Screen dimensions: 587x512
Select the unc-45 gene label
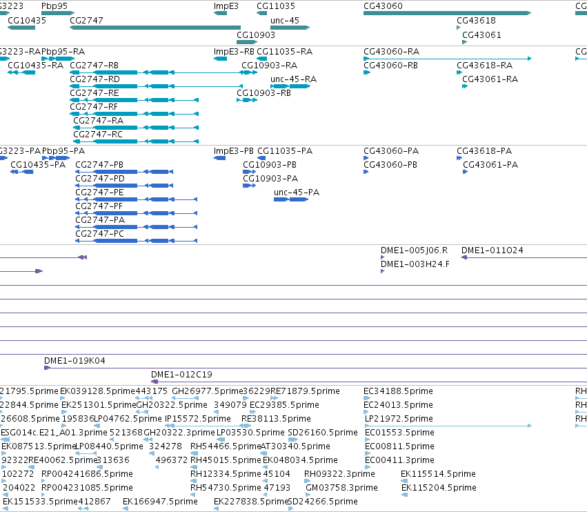pyautogui.click(x=285, y=21)
